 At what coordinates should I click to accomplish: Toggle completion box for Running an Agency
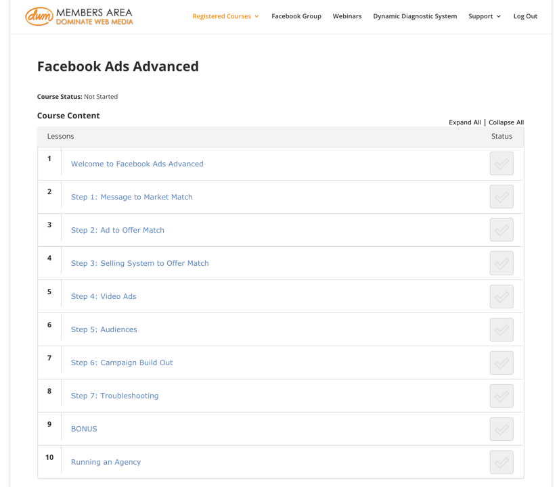[501, 462]
